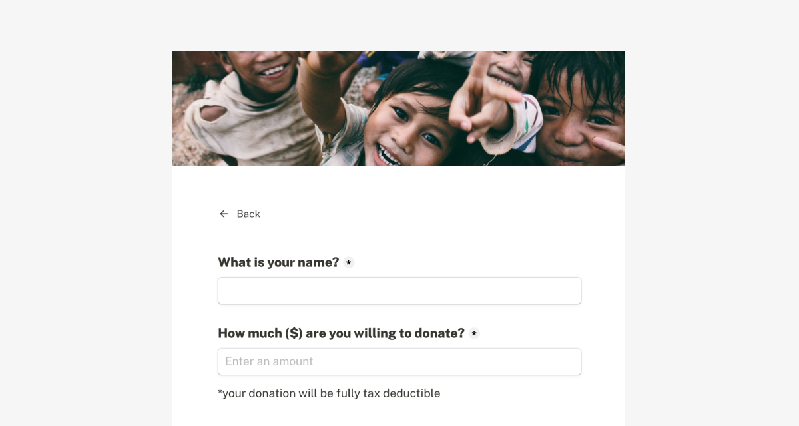
Task: Click the word 'donate?' in the question
Action: (x=439, y=333)
